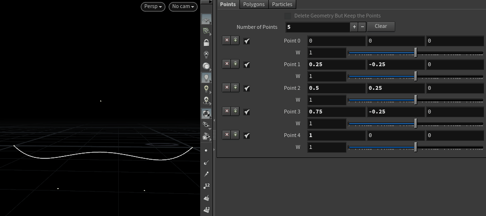Toggle the display materials checkered ball icon
Viewport: 486px width, 216px height.
206,113
